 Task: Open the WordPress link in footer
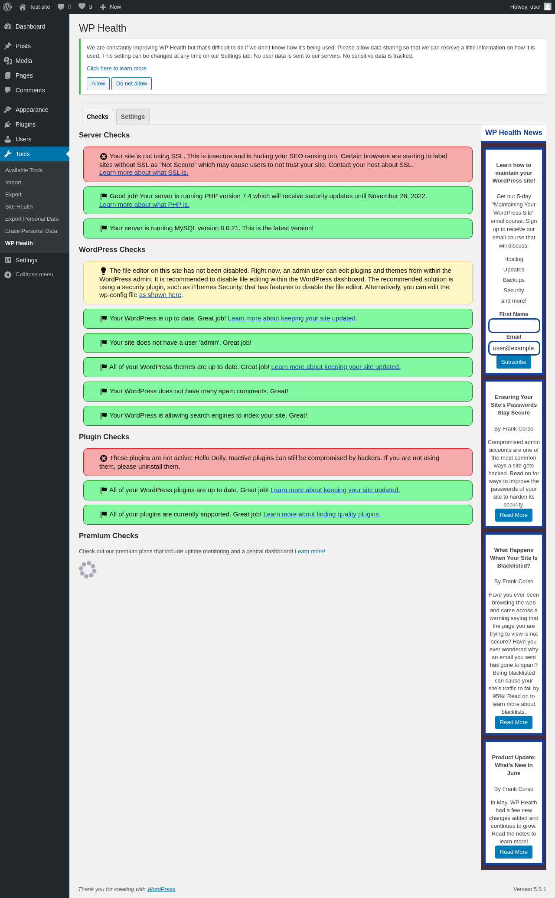click(161, 889)
